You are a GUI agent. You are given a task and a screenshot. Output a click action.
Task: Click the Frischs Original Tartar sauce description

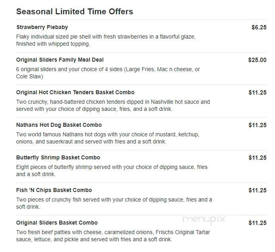click(113, 236)
